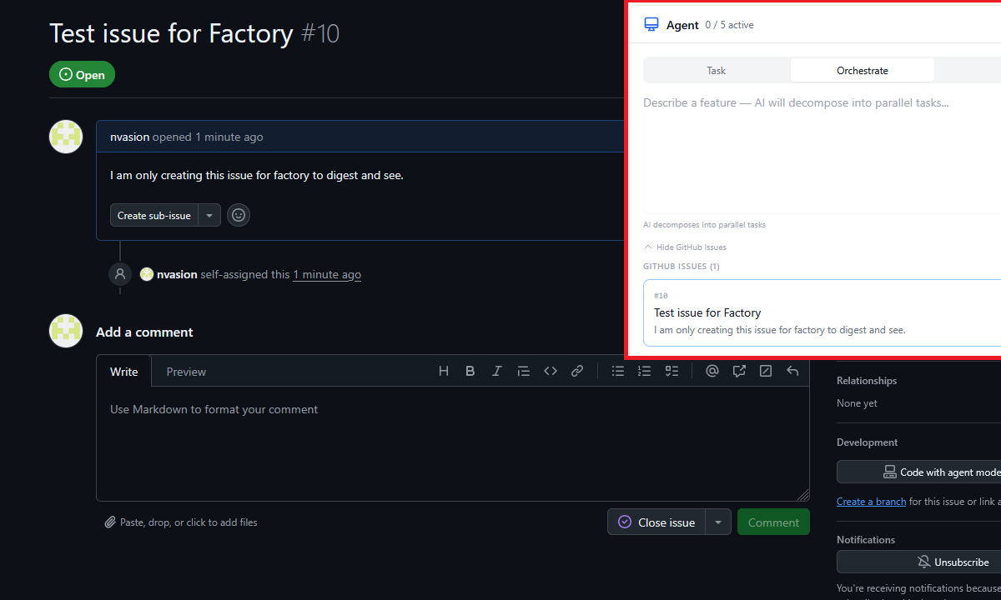Click the self-assigned 1 minute ago timestamp
Screen dimensions: 1001x600
327,274
